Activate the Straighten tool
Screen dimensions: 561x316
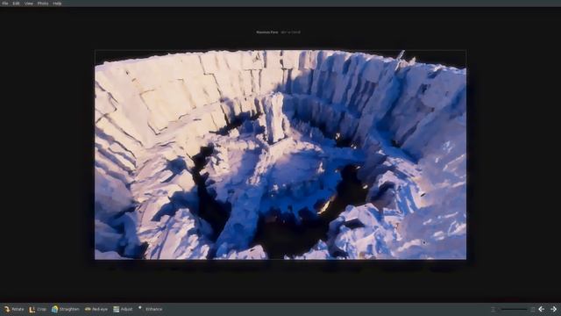coord(66,309)
